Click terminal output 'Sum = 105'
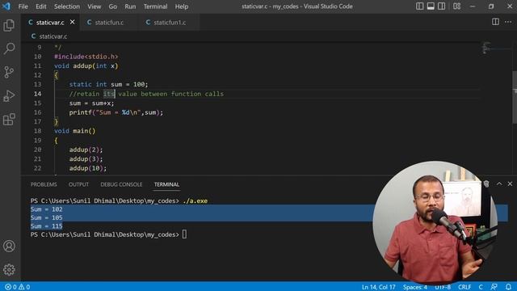 point(47,217)
